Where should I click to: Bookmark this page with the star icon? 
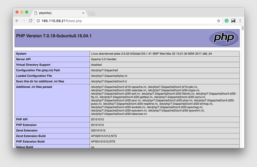[218, 21]
